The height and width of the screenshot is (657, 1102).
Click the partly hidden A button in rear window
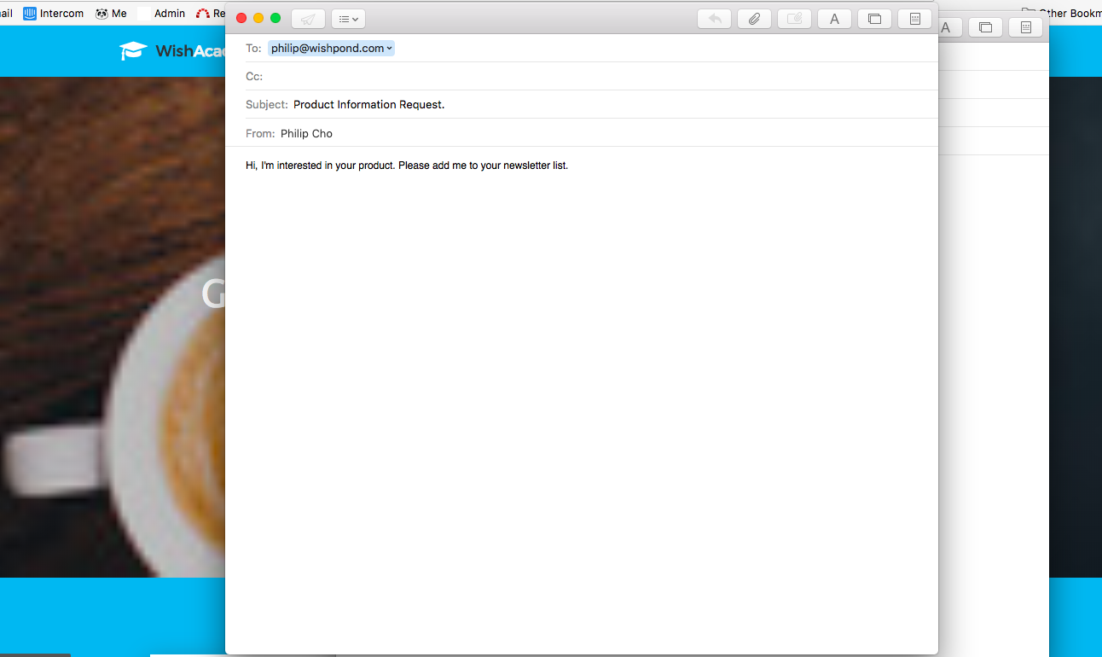(x=950, y=27)
